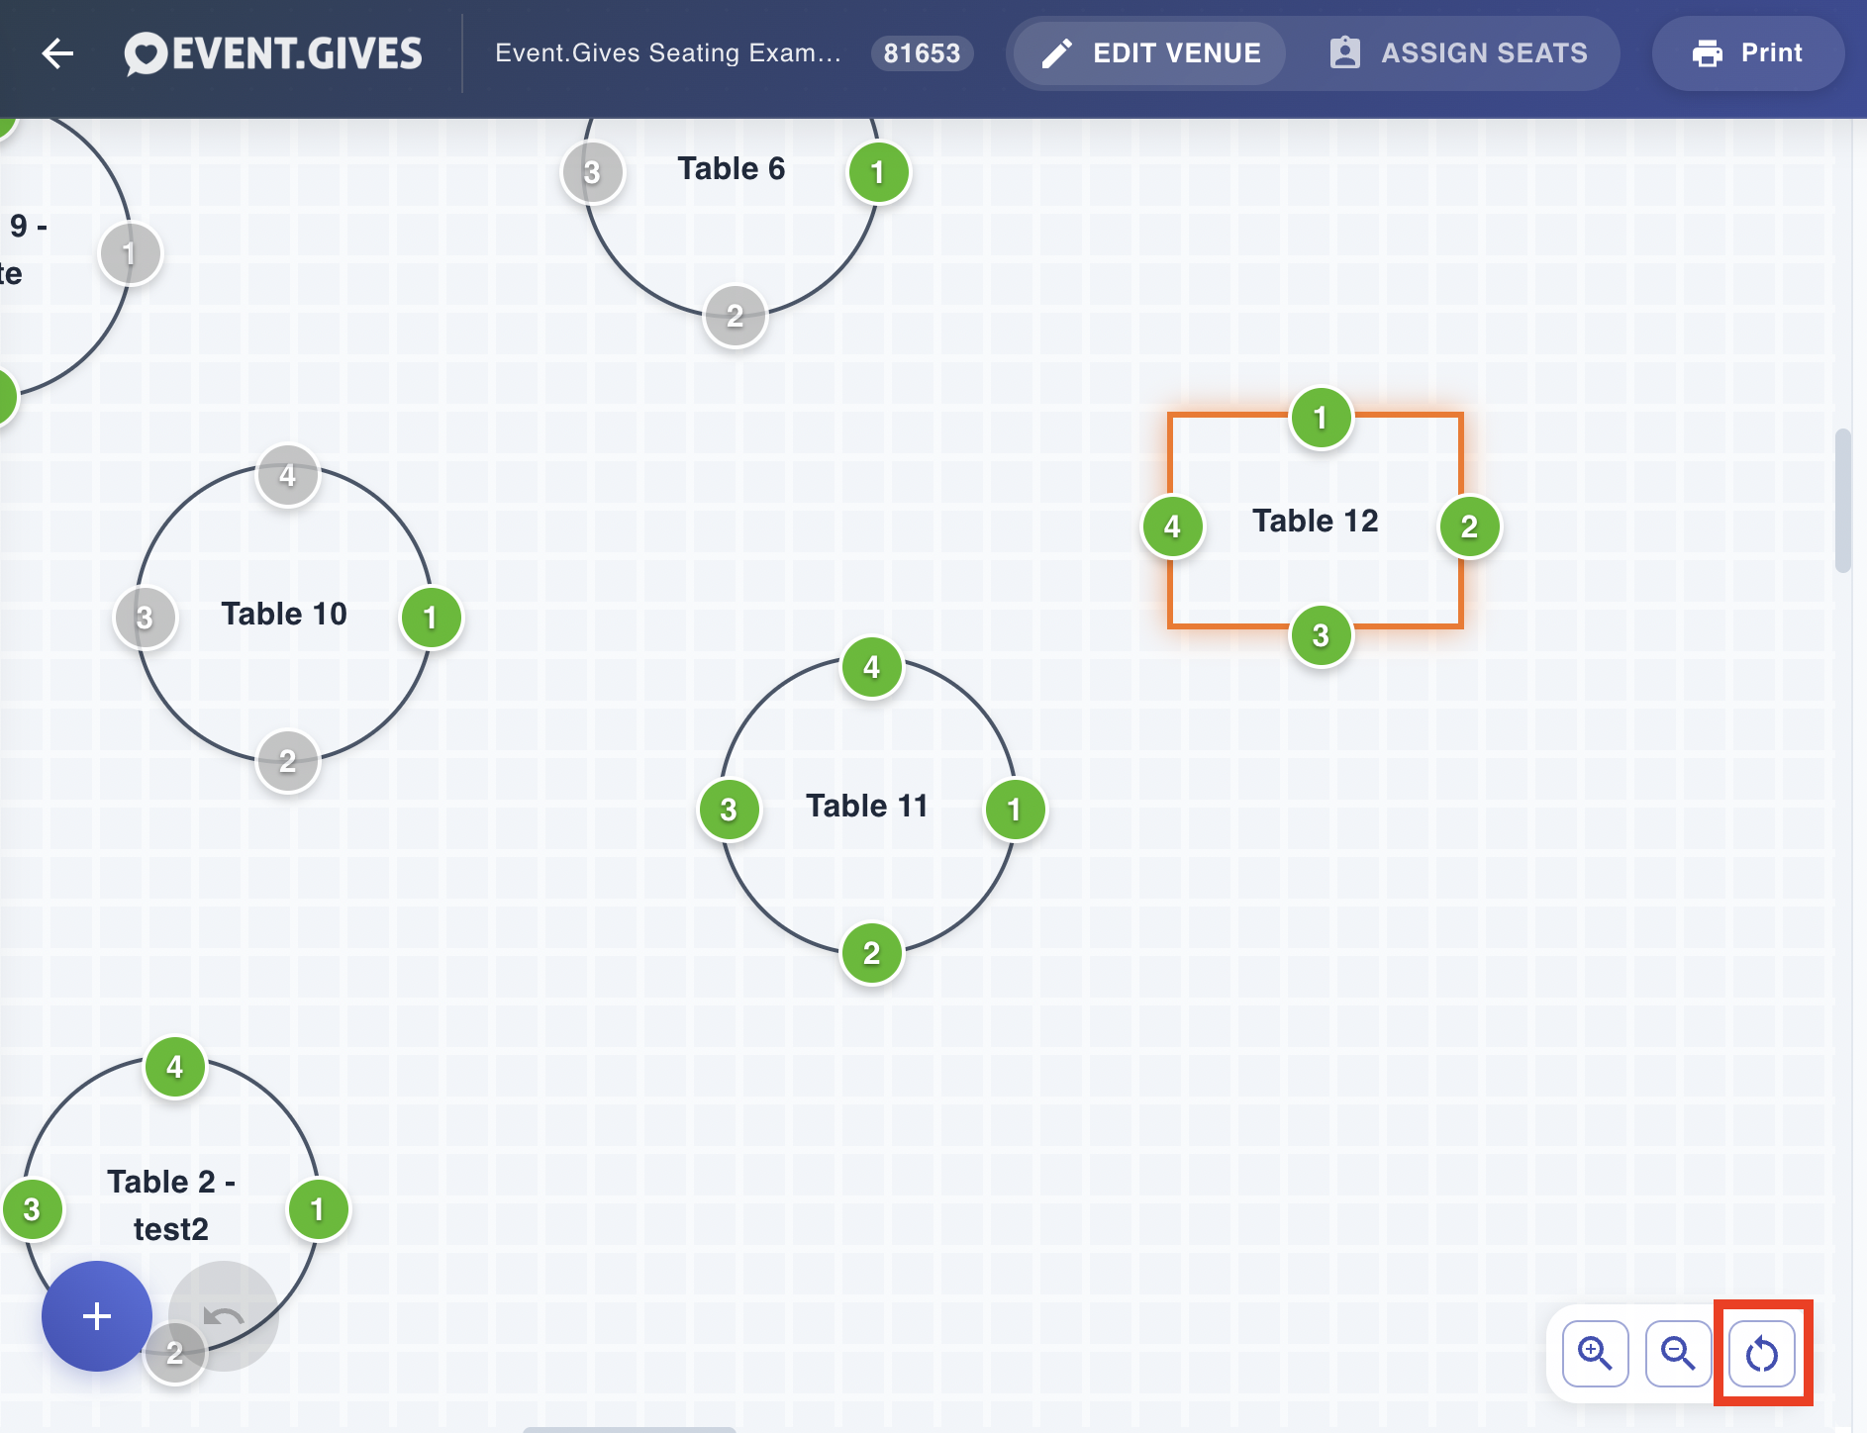Select seat 4 of Table 12
The width and height of the screenshot is (1867, 1433).
[x=1172, y=526]
